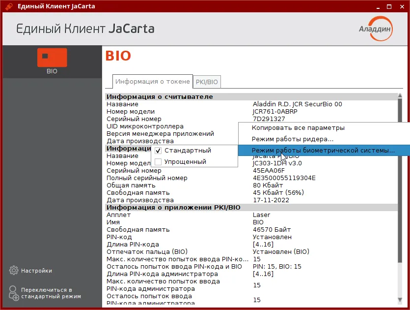Click serial number 7D291327
410x310 pixels.
point(269,119)
